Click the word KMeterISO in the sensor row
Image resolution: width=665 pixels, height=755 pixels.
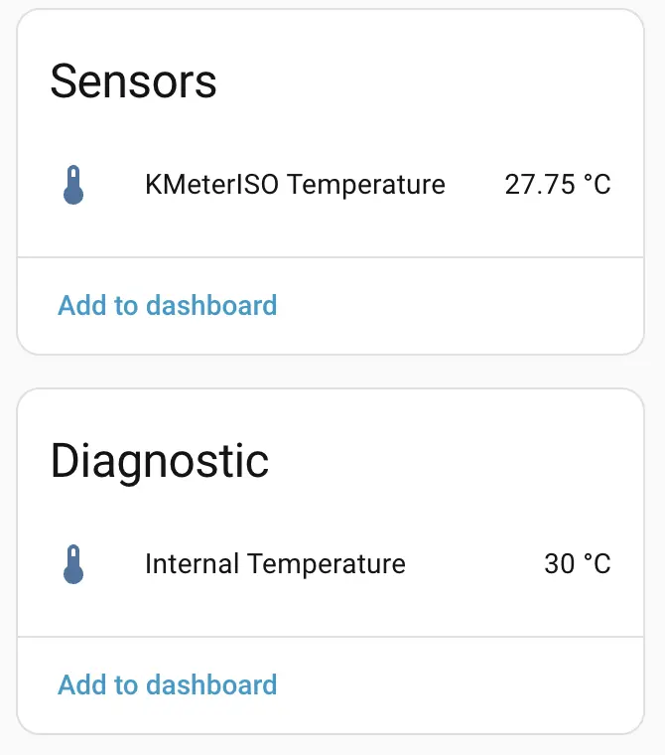pyautogui.click(x=212, y=185)
